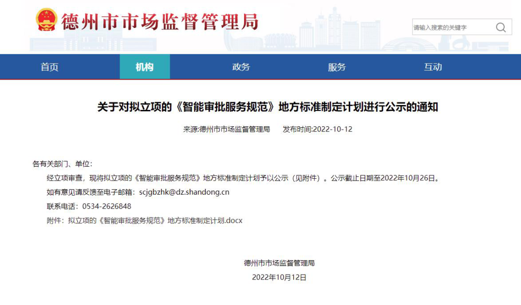521x305 pixels.
Task: Click the 来源 source label text
Action: (x=226, y=129)
